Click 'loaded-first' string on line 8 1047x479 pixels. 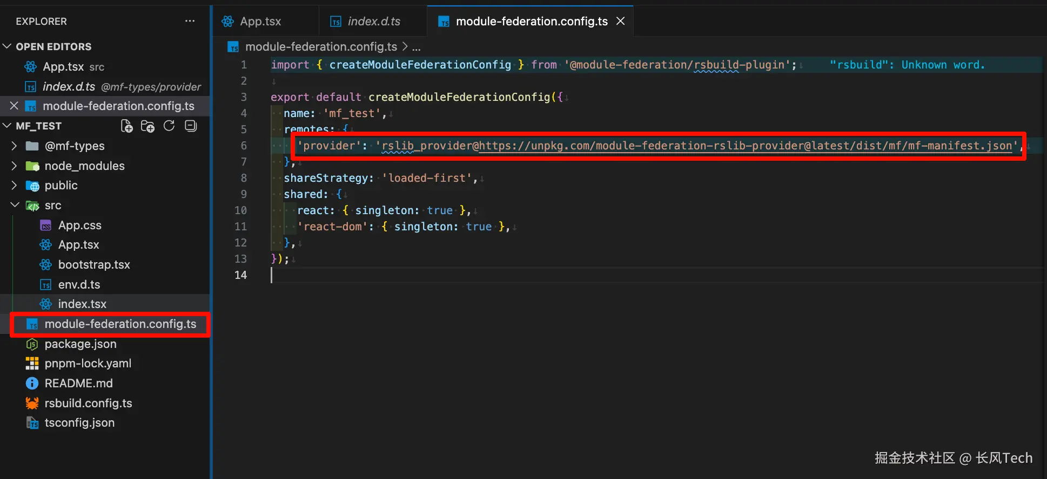(x=427, y=178)
